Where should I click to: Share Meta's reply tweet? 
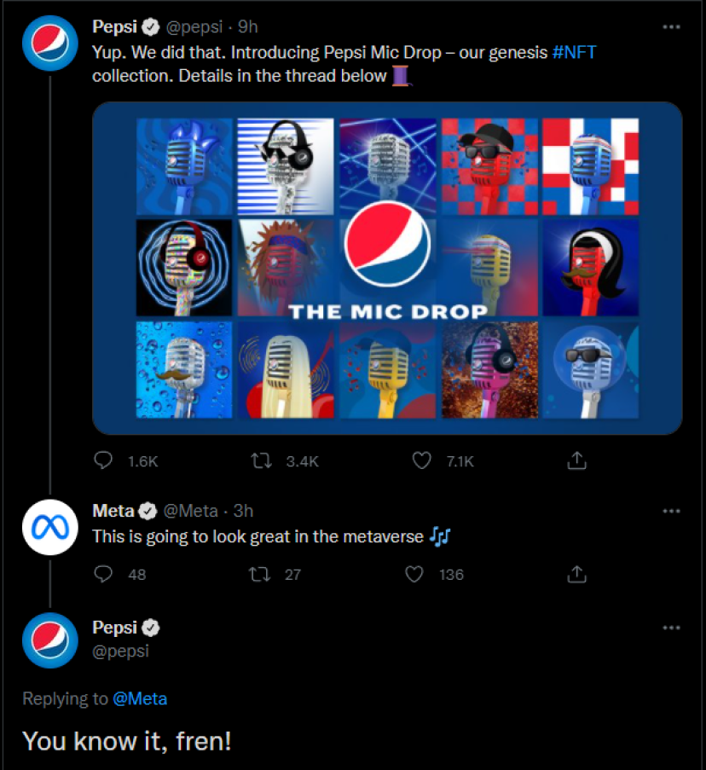click(x=577, y=574)
